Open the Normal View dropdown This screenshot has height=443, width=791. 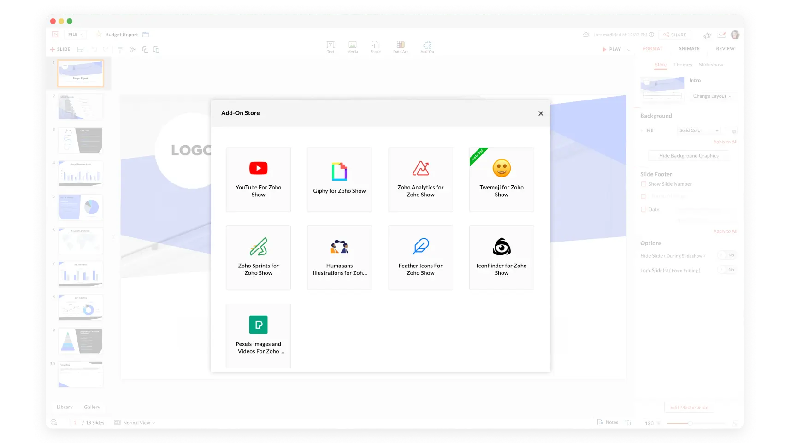click(135, 423)
